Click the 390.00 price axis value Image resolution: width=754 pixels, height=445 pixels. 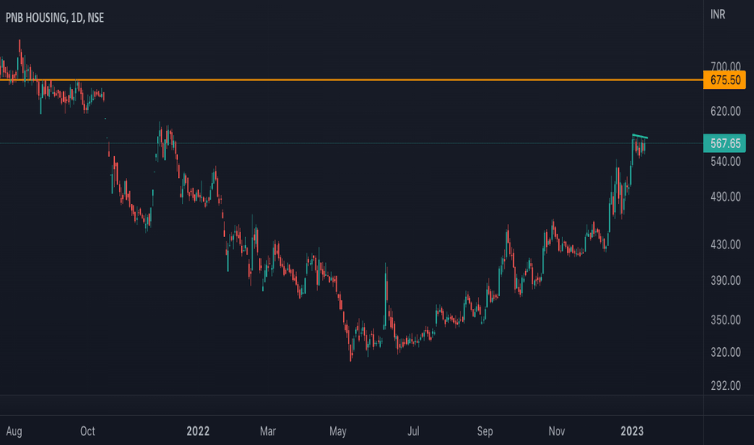point(726,281)
